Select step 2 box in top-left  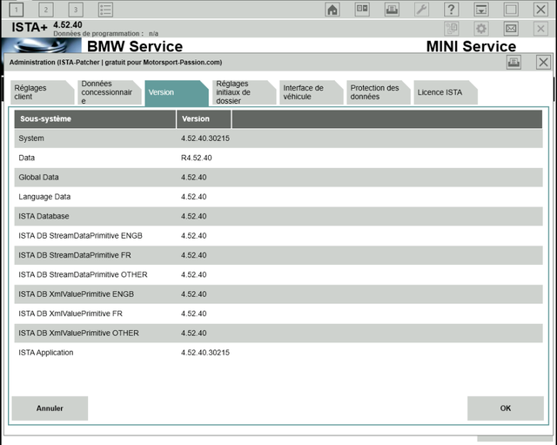46,10
